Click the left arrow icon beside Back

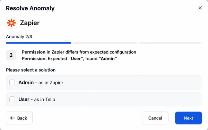[12, 118]
